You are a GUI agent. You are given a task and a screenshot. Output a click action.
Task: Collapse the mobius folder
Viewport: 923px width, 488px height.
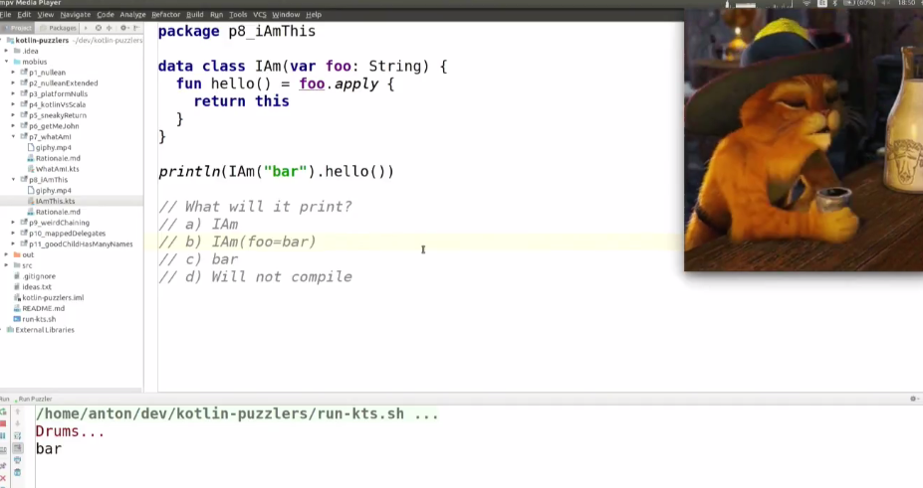click(x=7, y=62)
